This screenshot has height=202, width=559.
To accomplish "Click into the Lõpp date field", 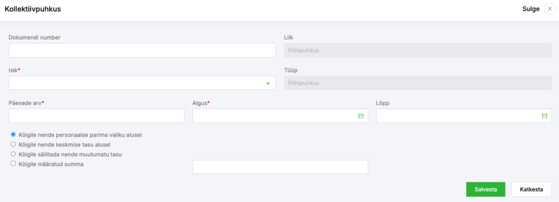I will (464, 115).
